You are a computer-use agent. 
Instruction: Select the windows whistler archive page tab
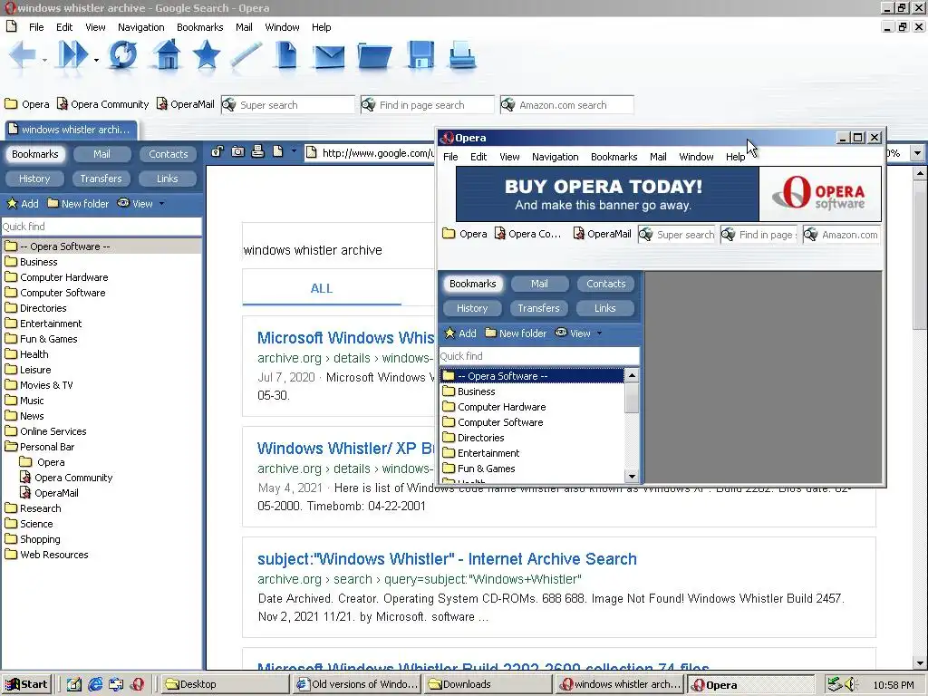tap(72, 130)
